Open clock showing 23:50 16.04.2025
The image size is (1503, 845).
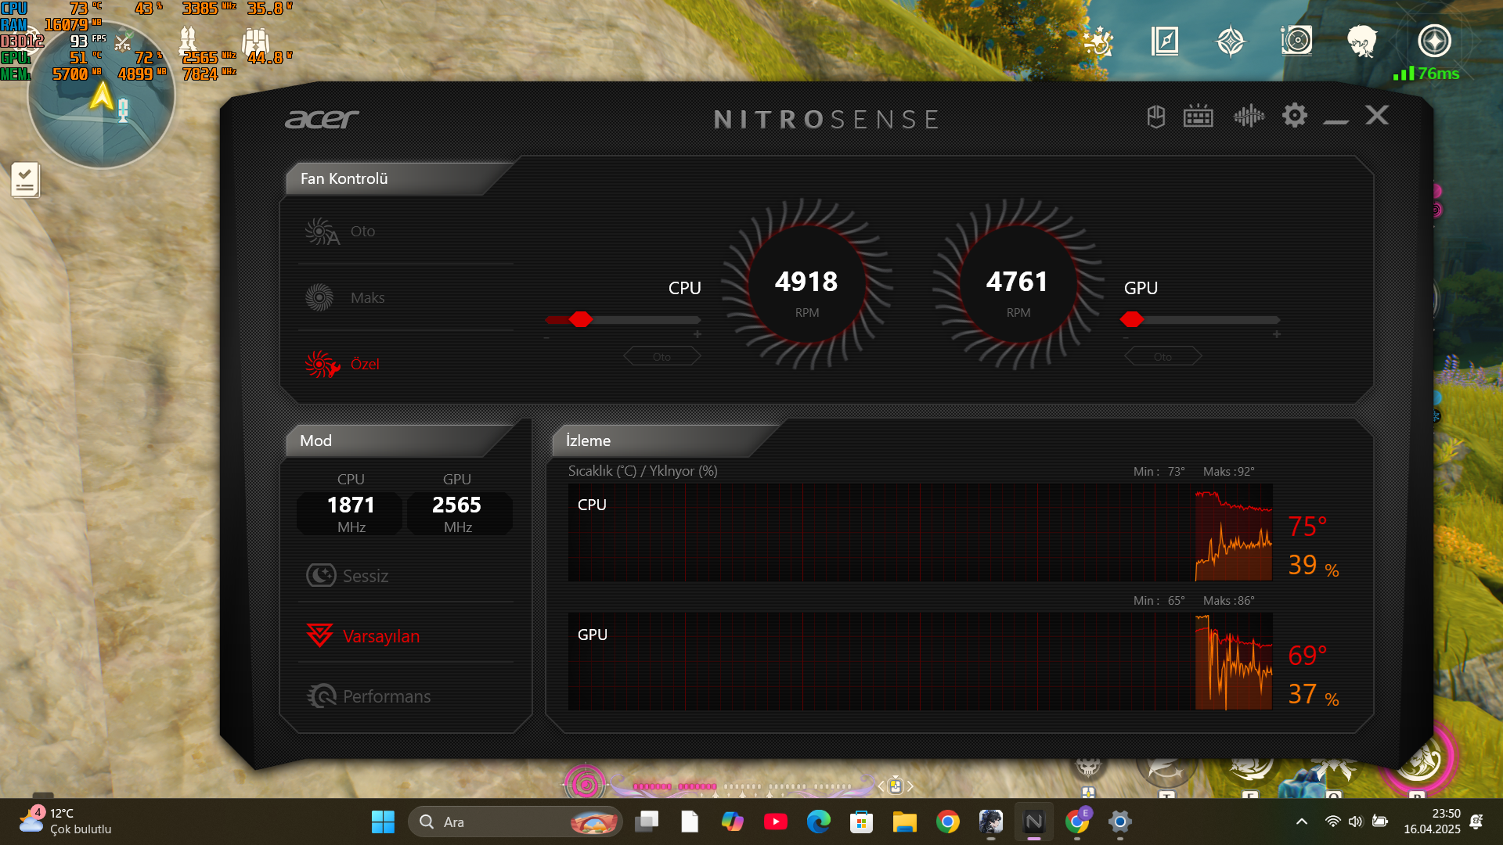coord(1432,822)
